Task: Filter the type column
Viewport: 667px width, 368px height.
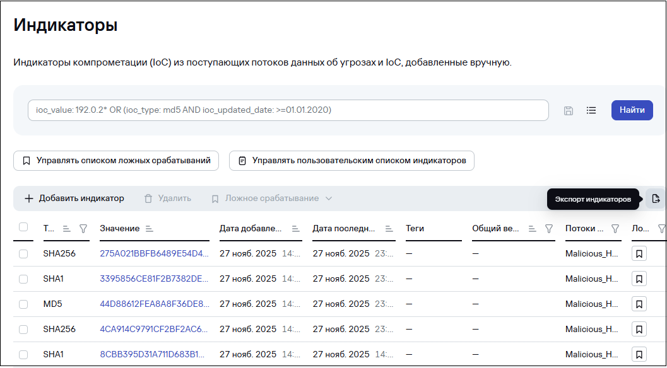Action: [x=83, y=229]
